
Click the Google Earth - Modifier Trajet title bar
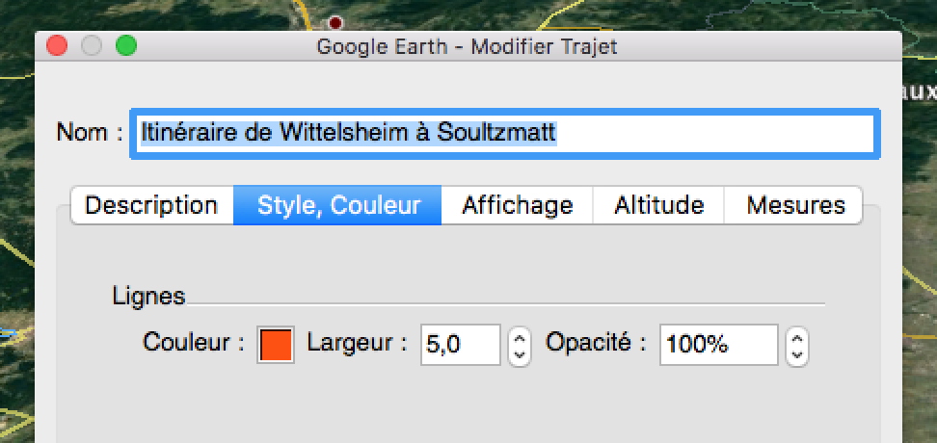click(467, 46)
